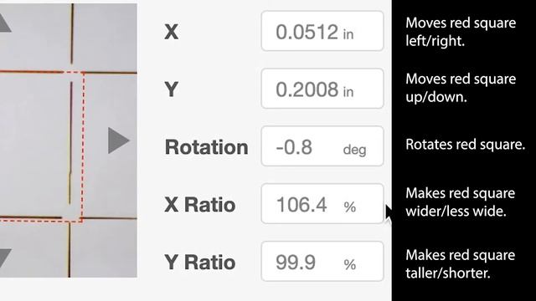Viewport: 536px width, 301px height.
Task: Click the right-pointing arrow beside the calibration image
Action: (118, 140)
